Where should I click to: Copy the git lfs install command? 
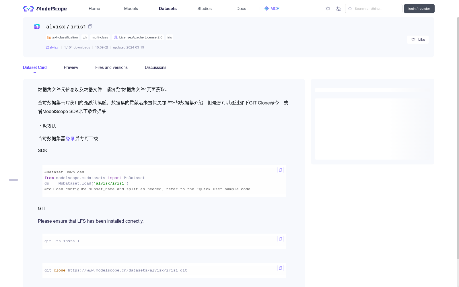tap(281, 239)
